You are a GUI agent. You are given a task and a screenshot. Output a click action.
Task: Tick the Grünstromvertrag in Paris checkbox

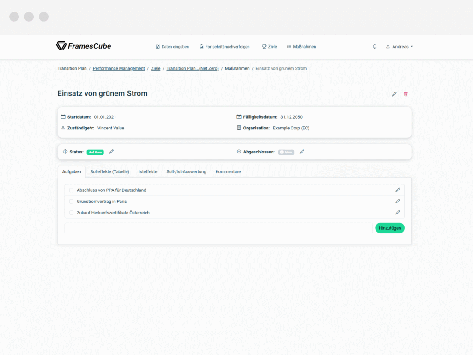click(x=71, y=202)
